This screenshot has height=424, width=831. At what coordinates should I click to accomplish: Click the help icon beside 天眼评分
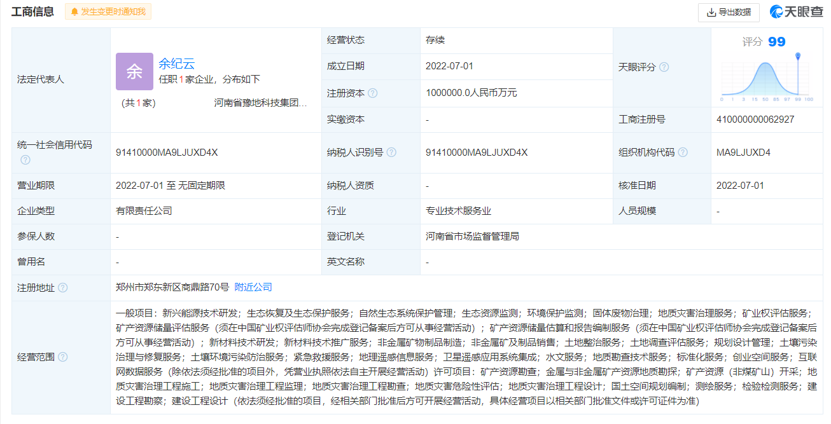(664, 67)
